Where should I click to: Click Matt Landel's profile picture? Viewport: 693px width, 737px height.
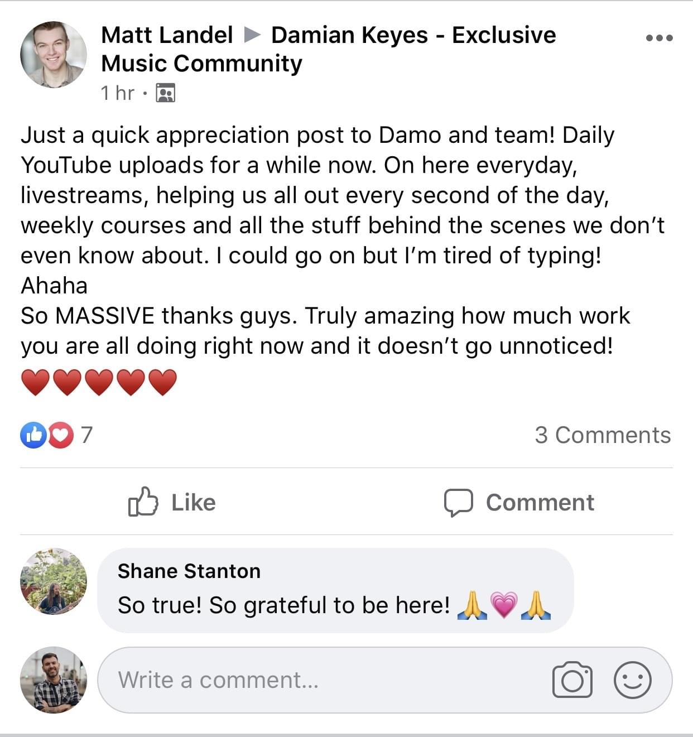54,54
